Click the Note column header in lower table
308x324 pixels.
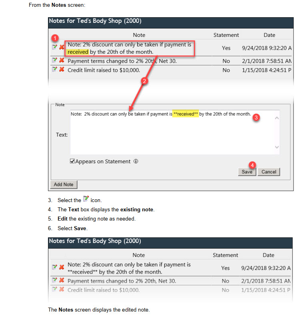pos(138,255)
